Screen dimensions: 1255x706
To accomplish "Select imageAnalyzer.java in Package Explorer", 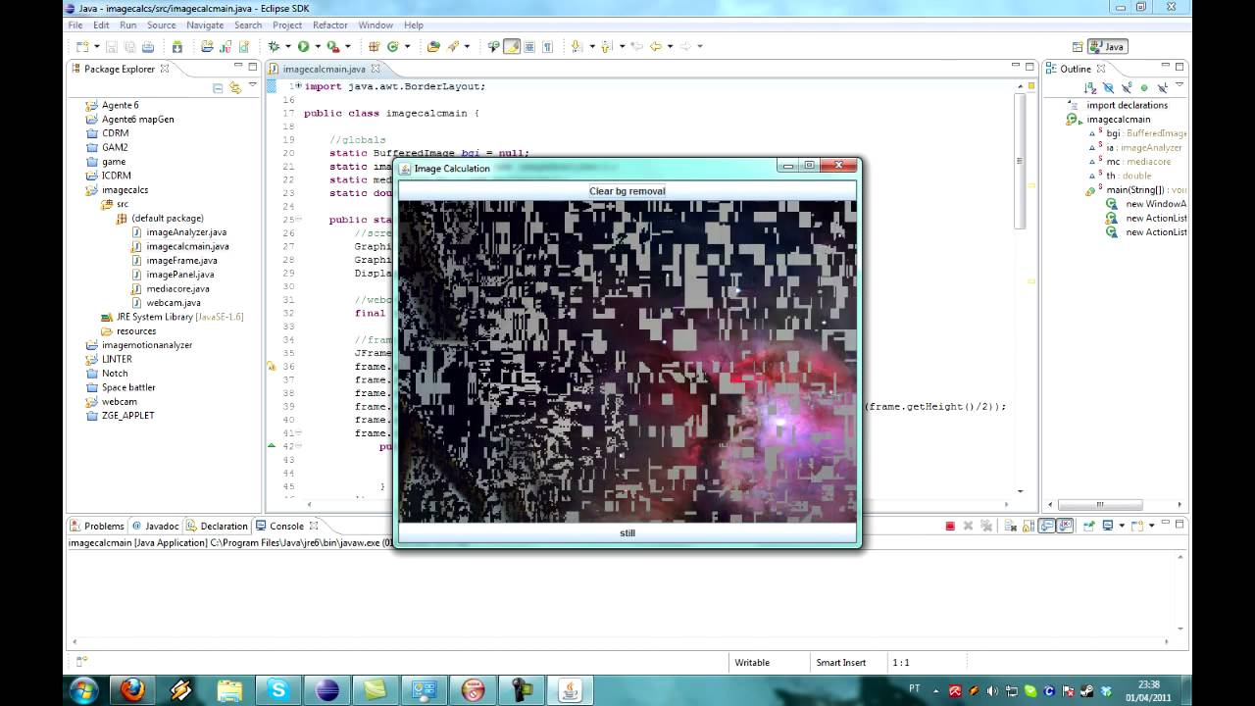I will (179, 232).
